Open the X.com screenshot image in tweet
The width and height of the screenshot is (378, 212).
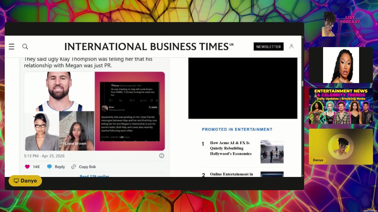point(130,111)
